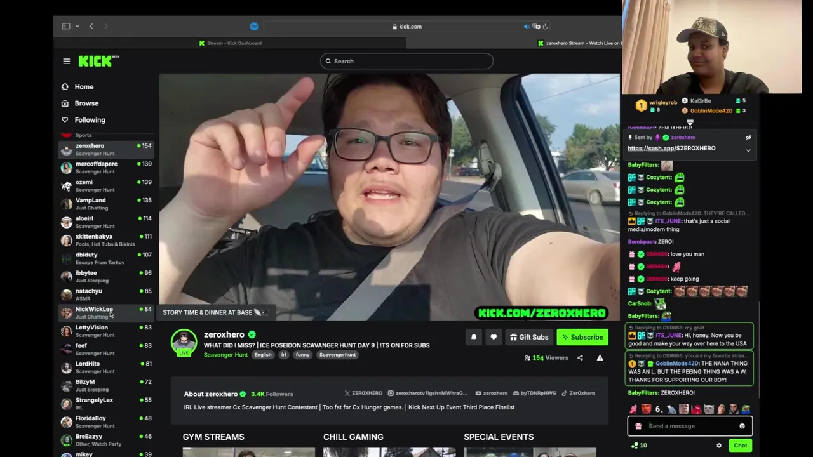The width and height of the screenshot is (813, 457).
Task: Open GYM STREAMS thumbnail
Action: click(248, 452)
